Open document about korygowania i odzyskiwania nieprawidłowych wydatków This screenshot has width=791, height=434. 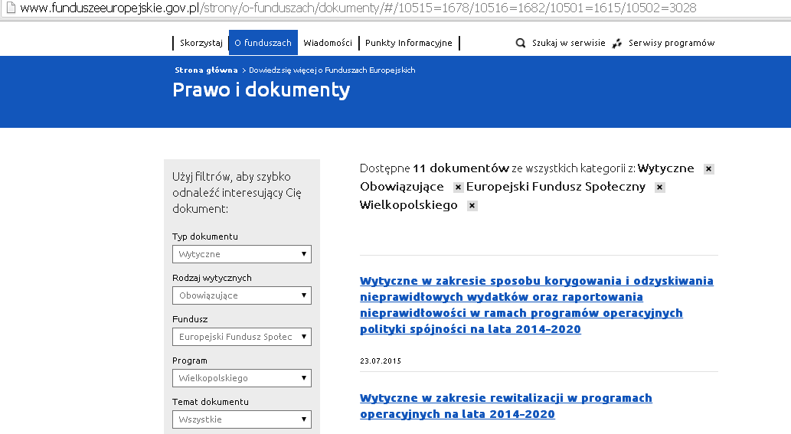(537, 305)
